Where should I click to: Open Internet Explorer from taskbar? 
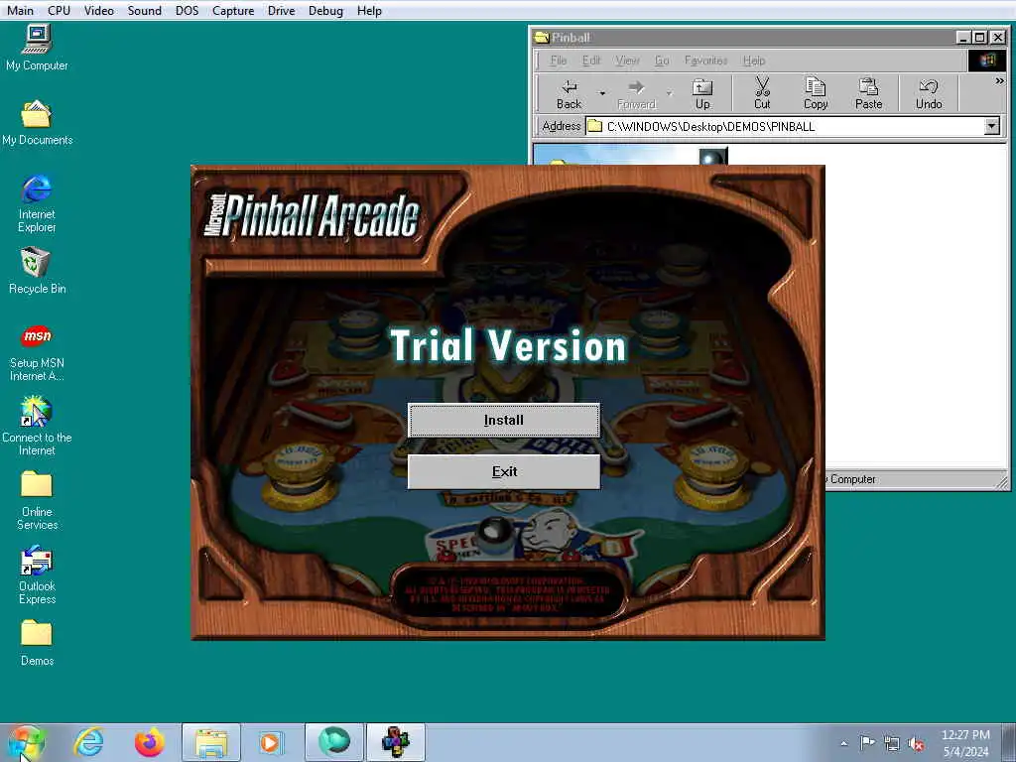[88, 742]
